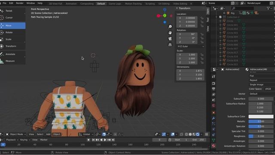The image size is (275, 155).
Task: Toggle Collection 2 visibility checkbox
Action: 220,17
